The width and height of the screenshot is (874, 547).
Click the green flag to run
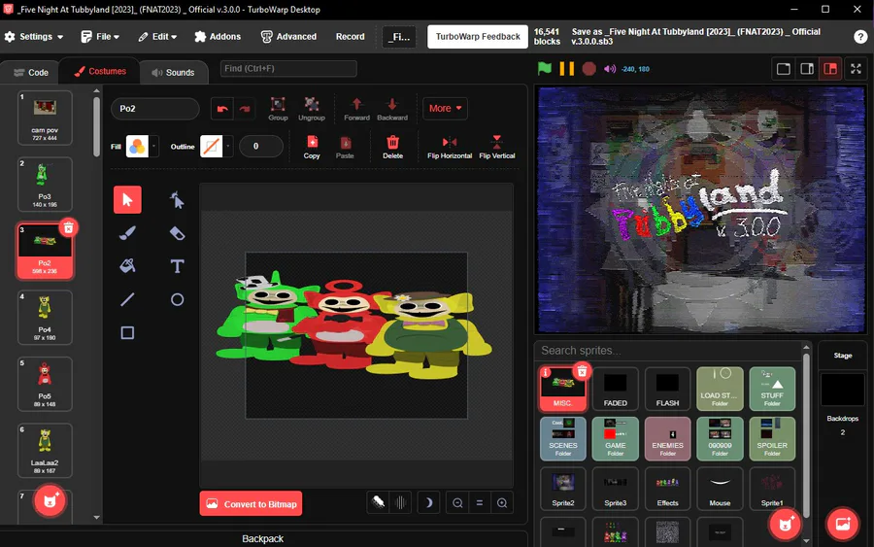pos(545,69)
